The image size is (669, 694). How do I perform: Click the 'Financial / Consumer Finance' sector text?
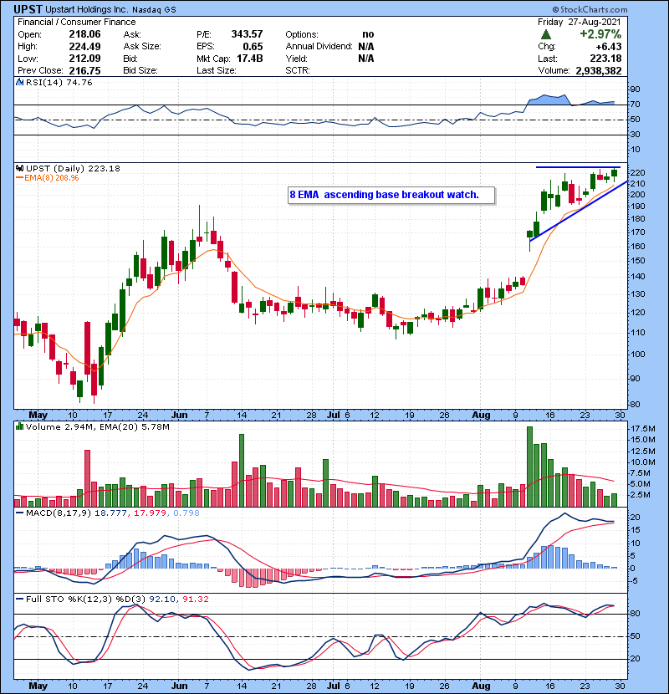coord(77,22)
